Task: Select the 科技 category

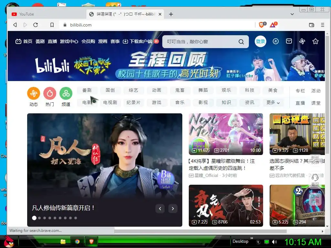Action: (x=250, y=90)
